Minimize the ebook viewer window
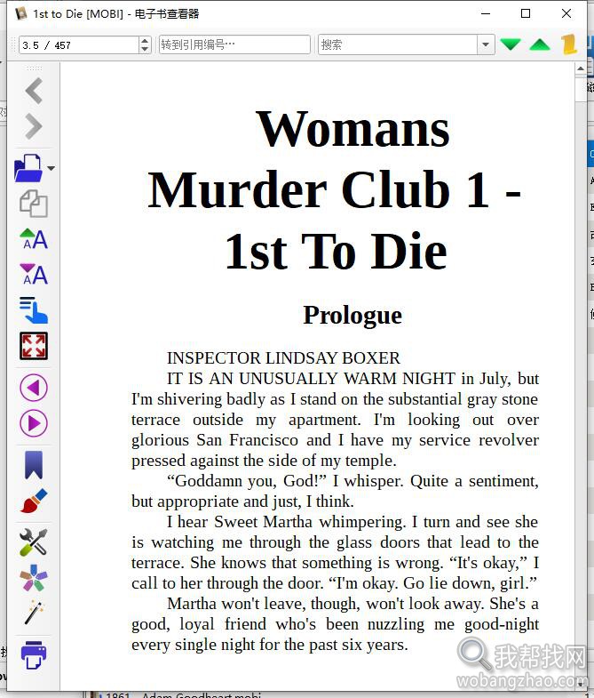 click(x=486, y=13)
